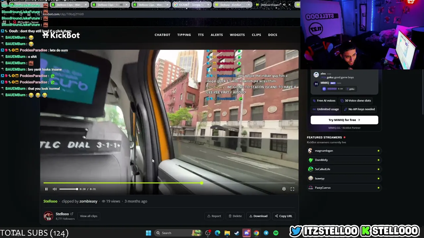Image resolution: width=424 pixels, height=238 pixels.
Task: Open Discord from taskbar
Action: tap(246, 233)
